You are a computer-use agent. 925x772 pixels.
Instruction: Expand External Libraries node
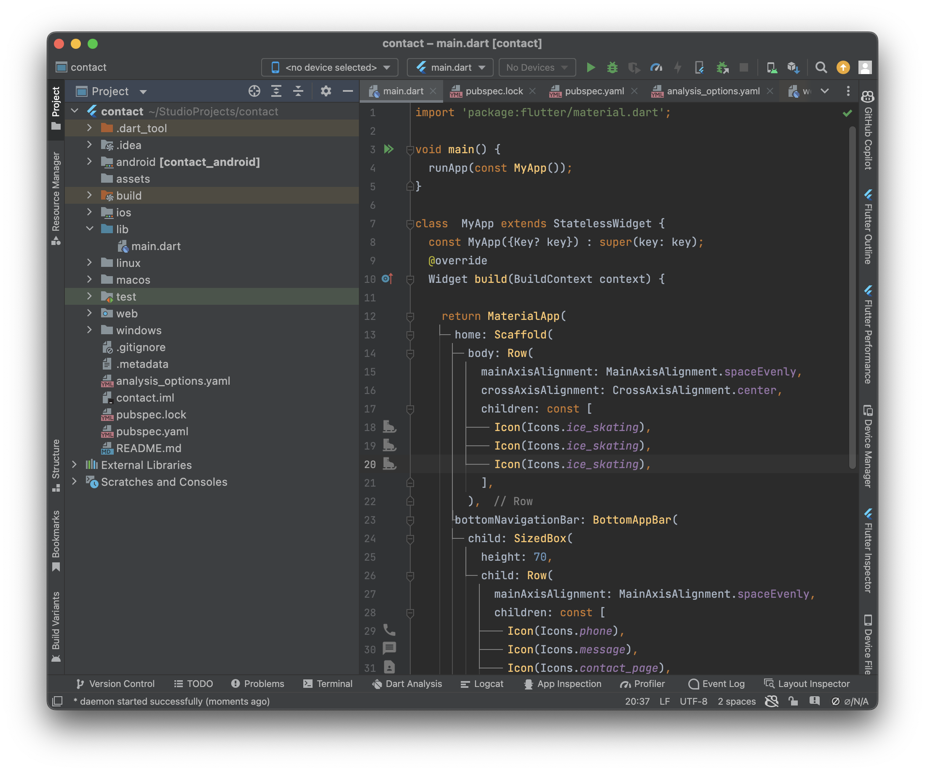75,465
